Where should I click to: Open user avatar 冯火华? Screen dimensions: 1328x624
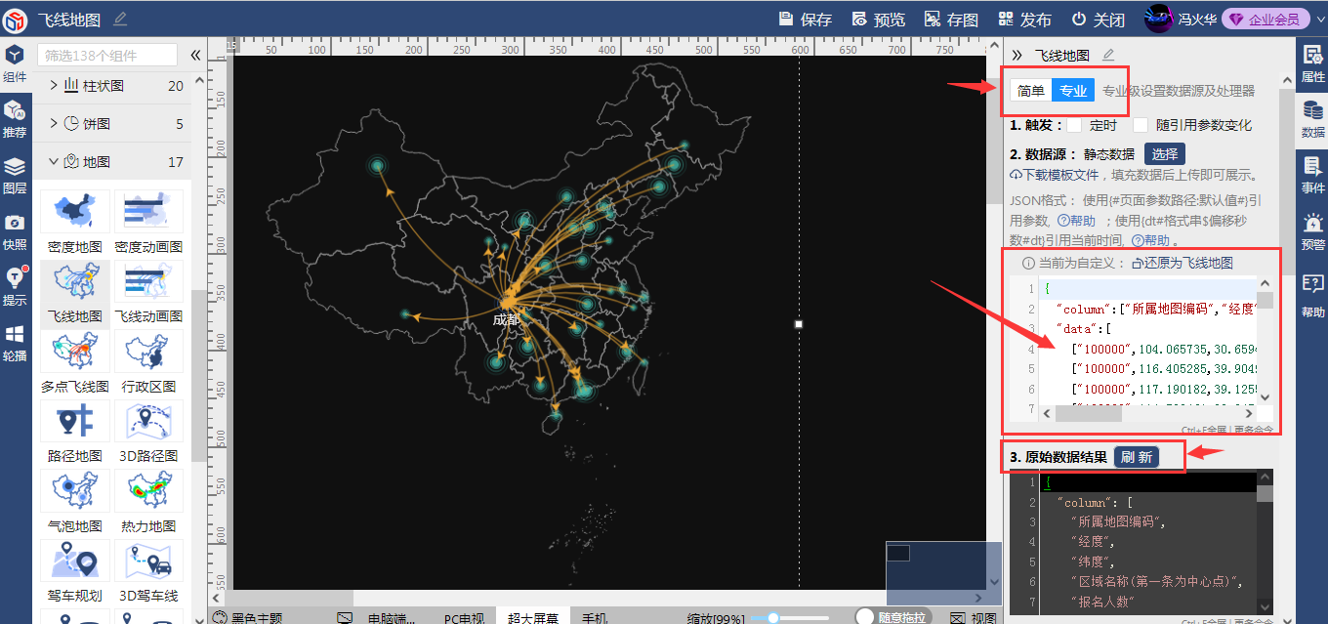coord(1159,19)
